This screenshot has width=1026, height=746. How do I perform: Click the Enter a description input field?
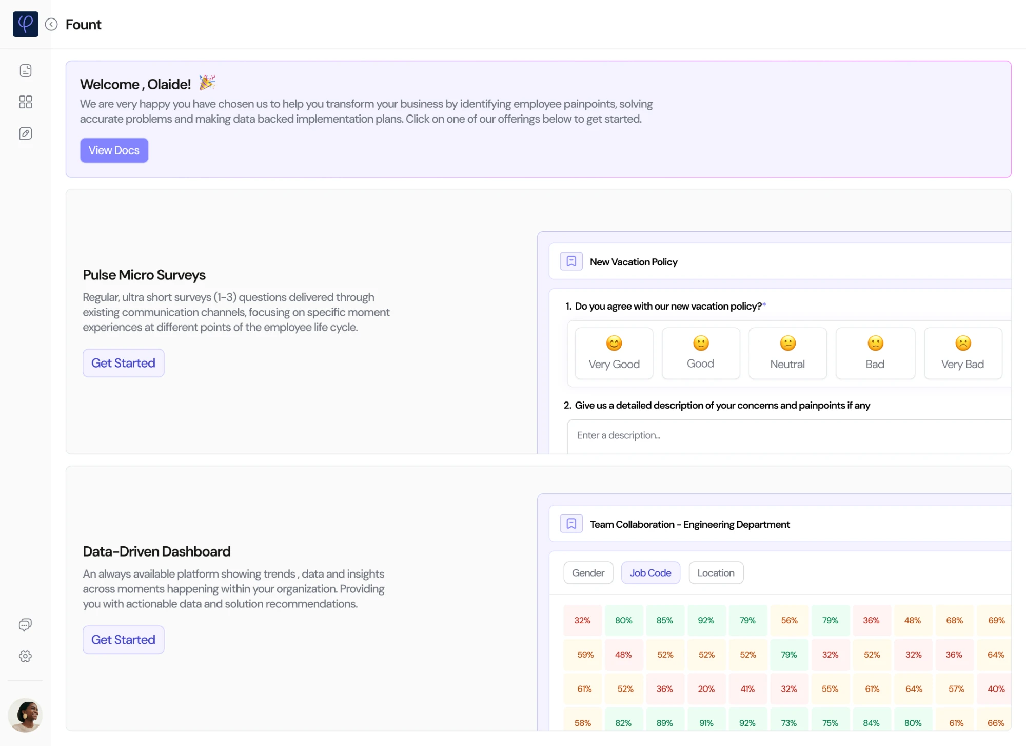click(789, 436)
